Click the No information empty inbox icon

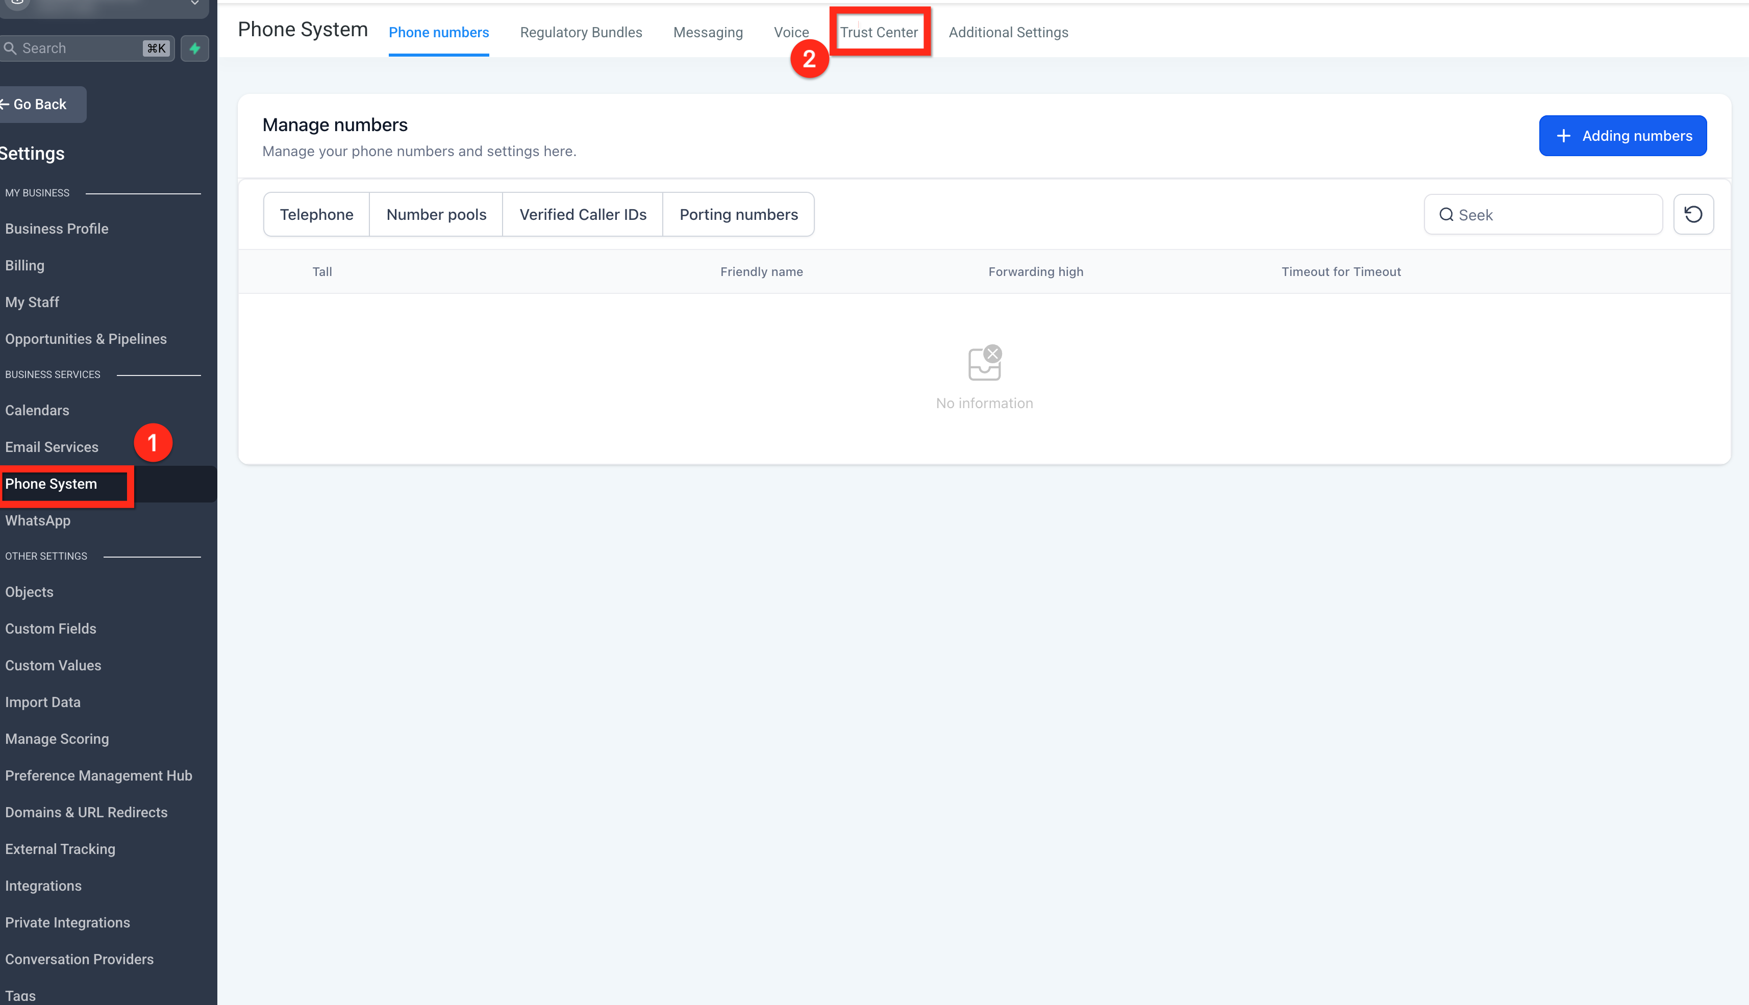(x=985, y=362)
